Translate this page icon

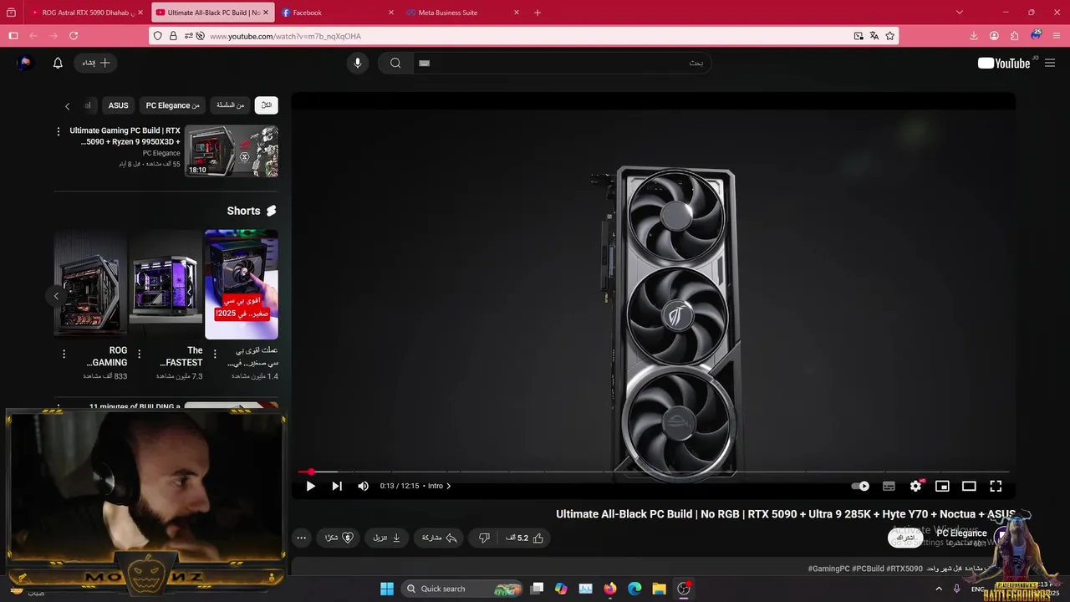pos(874,36)
